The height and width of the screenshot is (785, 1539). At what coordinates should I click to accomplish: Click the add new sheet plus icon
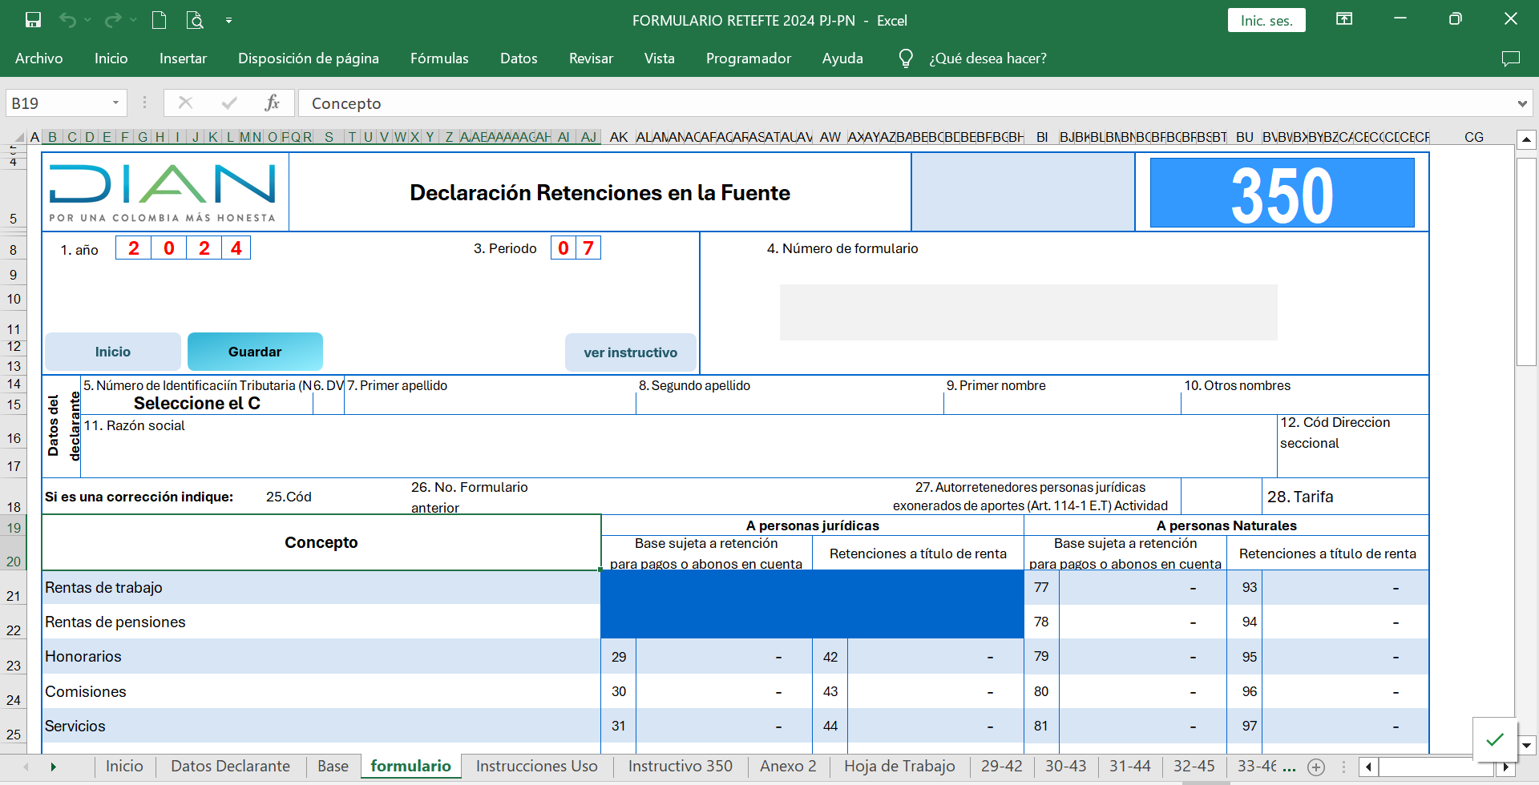coord(1316,767)
